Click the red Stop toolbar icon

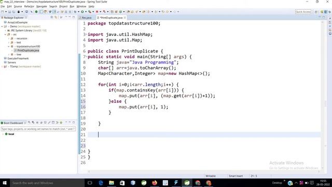pyautogui.click(x=97, y=11)
